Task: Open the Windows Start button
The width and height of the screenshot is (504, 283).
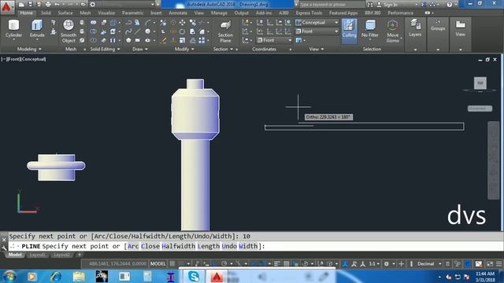Action: (x=9, y=276)
